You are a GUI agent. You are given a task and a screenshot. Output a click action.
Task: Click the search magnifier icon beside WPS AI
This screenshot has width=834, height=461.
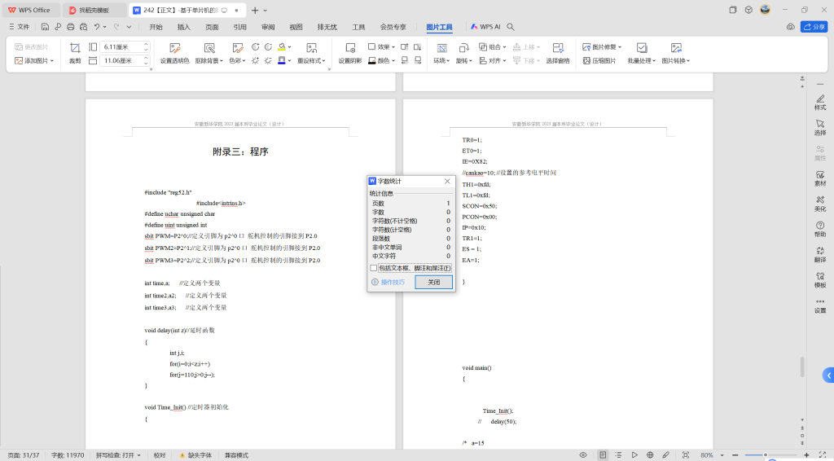pyautogui.click(x=511, y=27)
